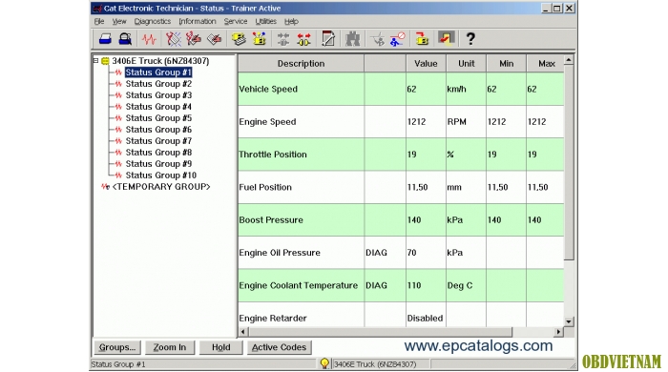Click the Print toolbar icon
This screenshot has height=372, width=668.
pos(105,39)
